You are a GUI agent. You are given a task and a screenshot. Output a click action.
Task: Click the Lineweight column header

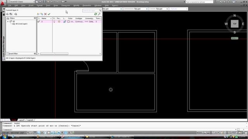pos(90,19)
